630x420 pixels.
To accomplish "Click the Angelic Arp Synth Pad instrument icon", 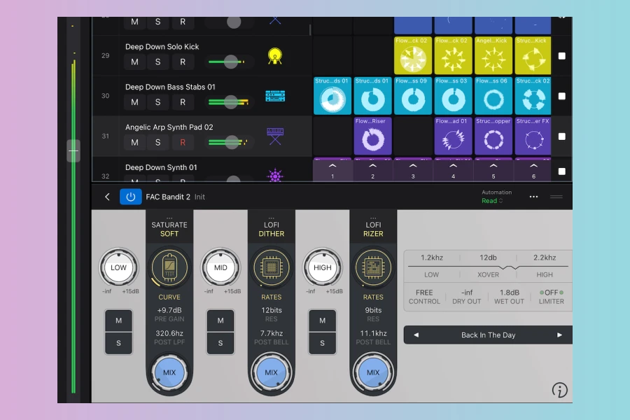I will tap(274, 135).
